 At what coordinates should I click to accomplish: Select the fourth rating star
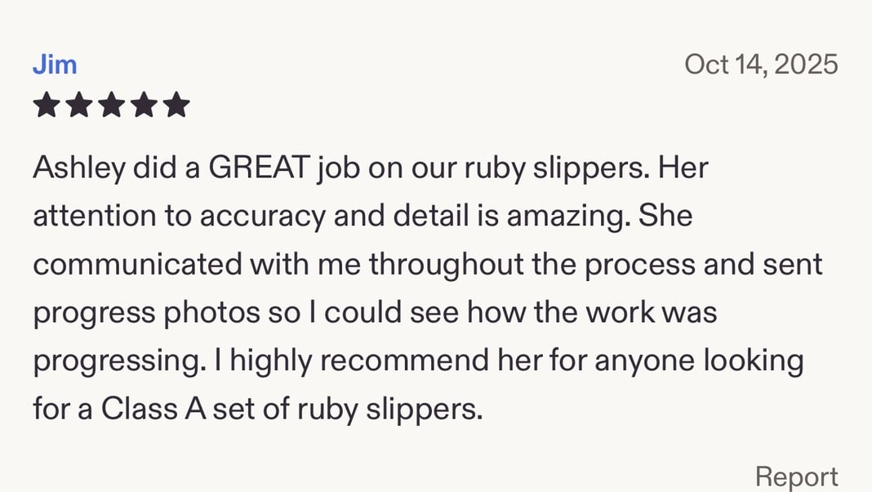[144, 105]
